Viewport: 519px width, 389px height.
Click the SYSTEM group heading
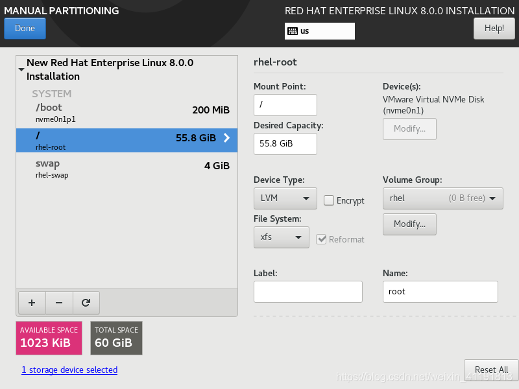point(52,94)
